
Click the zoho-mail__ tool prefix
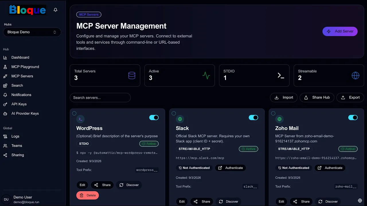point(346,187)
